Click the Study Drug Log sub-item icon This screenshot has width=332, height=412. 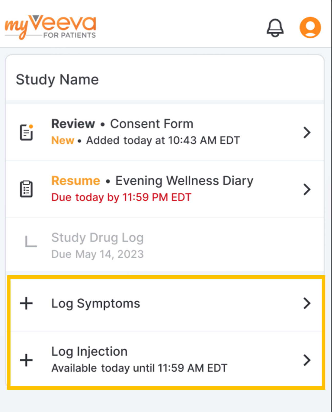(31, 242)
